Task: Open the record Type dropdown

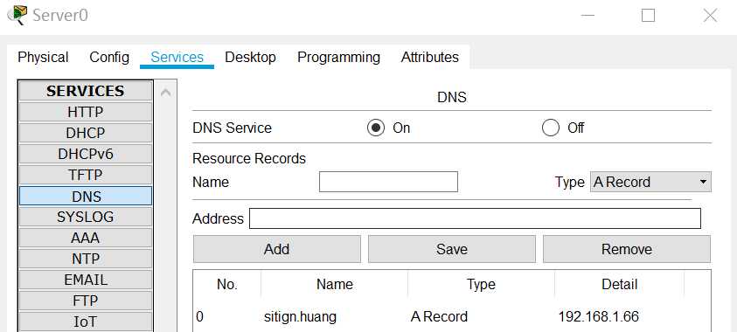Action: click(x=650, y=182)
